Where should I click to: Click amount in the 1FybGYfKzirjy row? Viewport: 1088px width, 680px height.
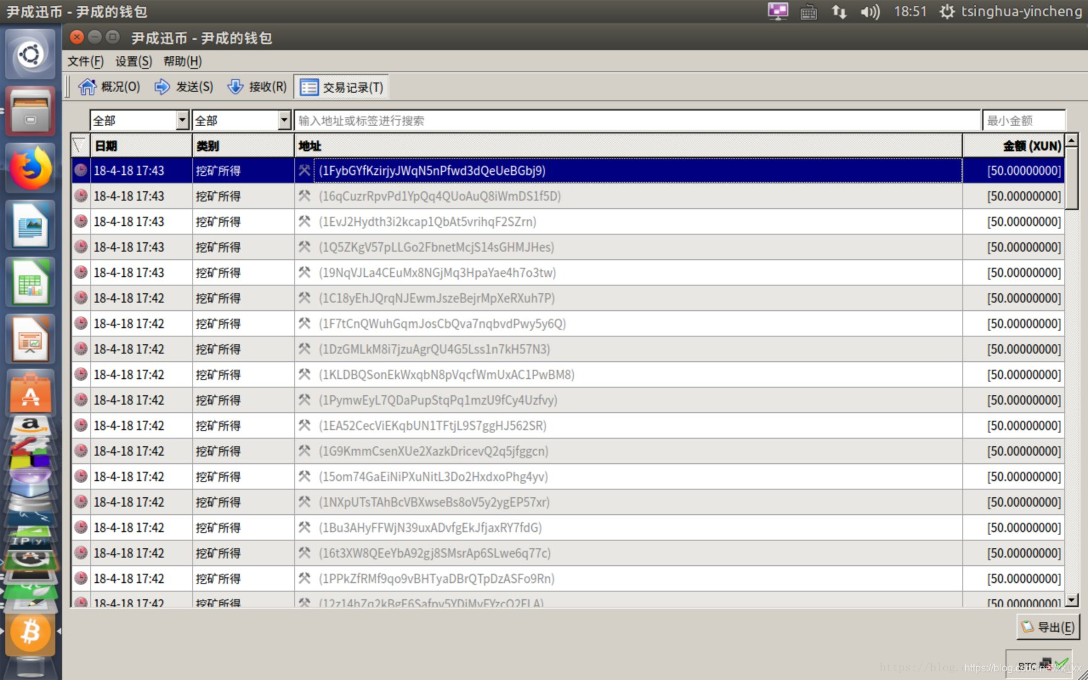[1024, 171]
